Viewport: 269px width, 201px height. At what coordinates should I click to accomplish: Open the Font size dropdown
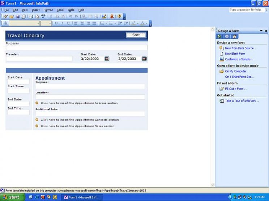[x=50, y=23]
